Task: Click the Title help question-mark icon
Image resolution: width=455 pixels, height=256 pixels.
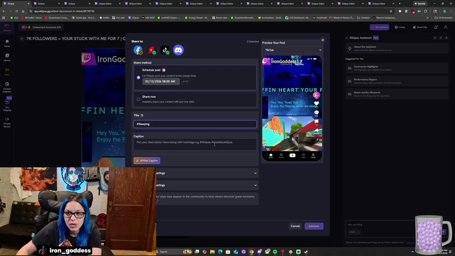Action: click(142, 115)
